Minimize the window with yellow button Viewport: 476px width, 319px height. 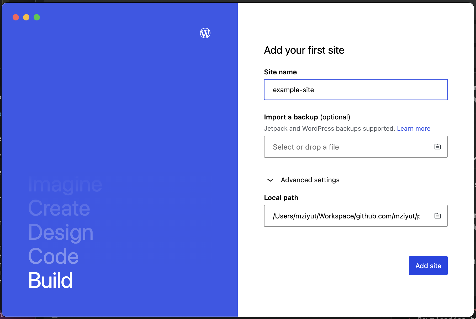tap(26, 17)
